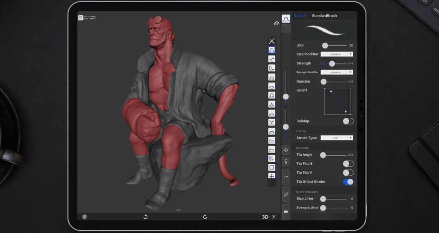Click the brush stroke preview image
The width and height of the screenshot is (439, 233).
[x=324, y=30]
